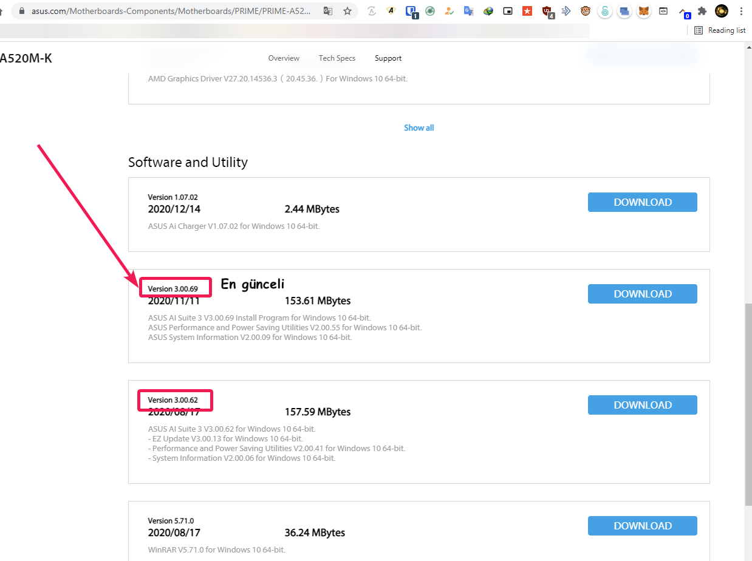Open the Internet Download Manager globe extension

coord(488,11)
